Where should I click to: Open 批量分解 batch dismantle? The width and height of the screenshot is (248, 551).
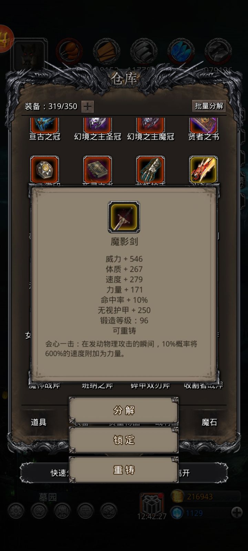209,106
